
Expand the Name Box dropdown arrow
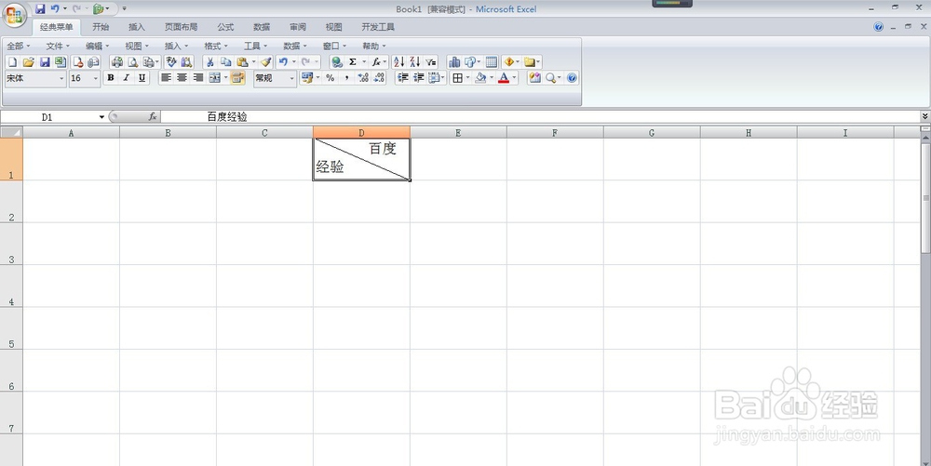[x=102, y=117]
